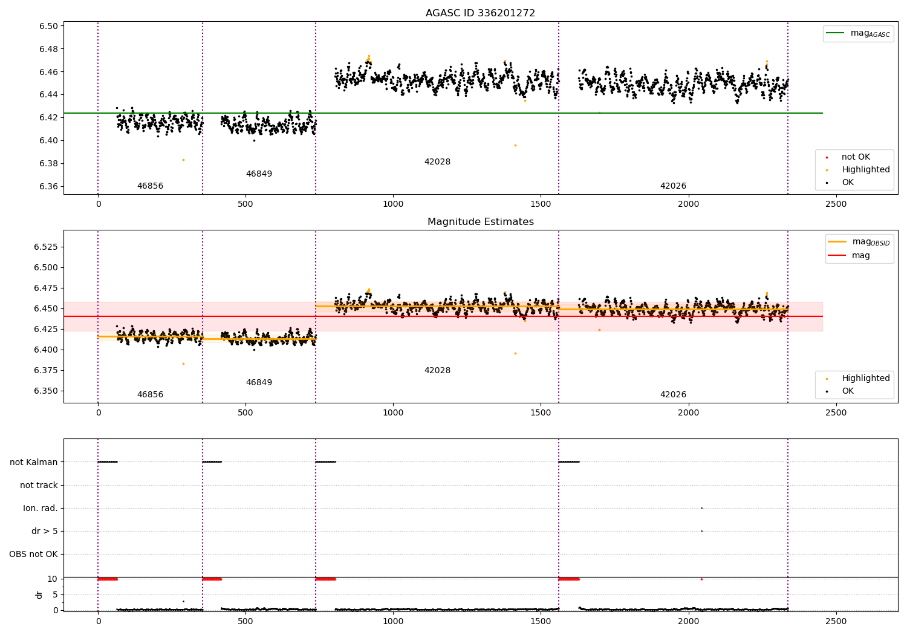907x635 pixels.
Task: Click OBSID label 42028 in Magnitude Estimates plot
Action: [x=437, y=371]
